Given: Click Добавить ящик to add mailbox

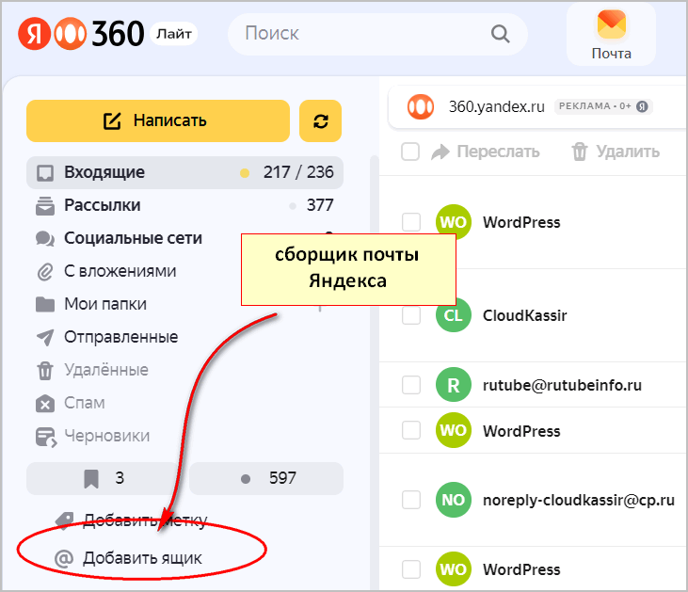Looking at the screenshot, I should 143,558.
